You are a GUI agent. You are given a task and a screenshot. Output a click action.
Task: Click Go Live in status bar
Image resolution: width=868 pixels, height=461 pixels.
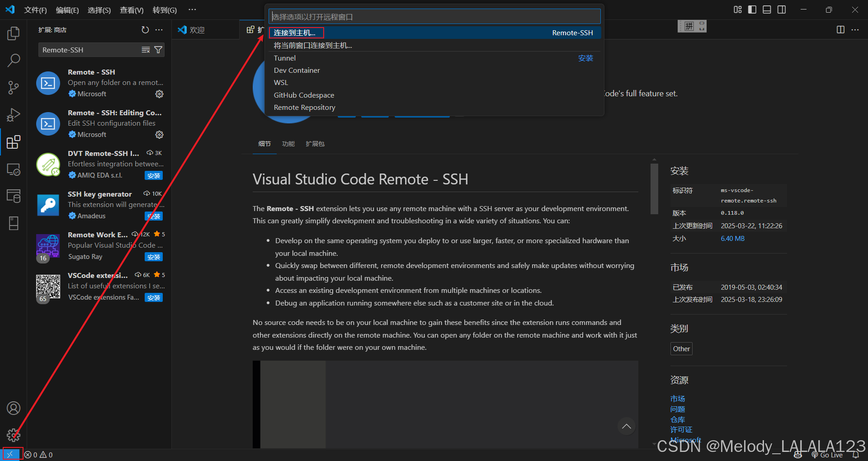pyautogui.click(x=827, y=455)
